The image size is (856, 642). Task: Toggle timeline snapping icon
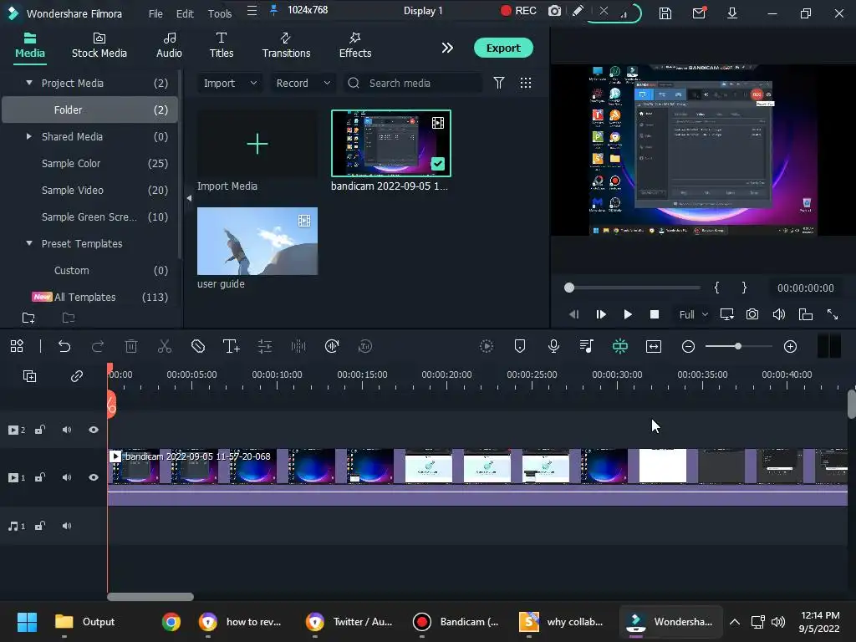(620, 346)
